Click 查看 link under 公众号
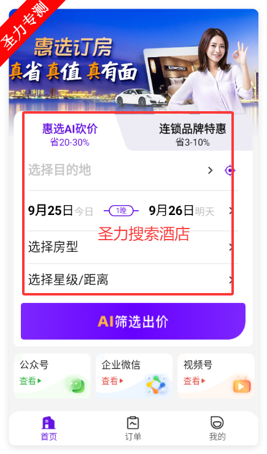Screen dimensions: 267x454 click(30, 381)
